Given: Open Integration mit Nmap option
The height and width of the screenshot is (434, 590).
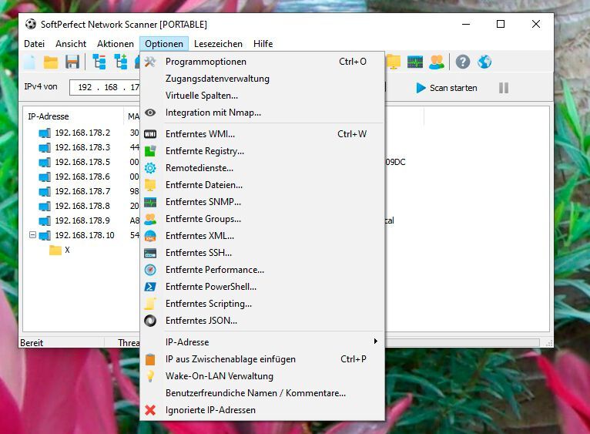Looking at the screenshot, I should [213, 113].
